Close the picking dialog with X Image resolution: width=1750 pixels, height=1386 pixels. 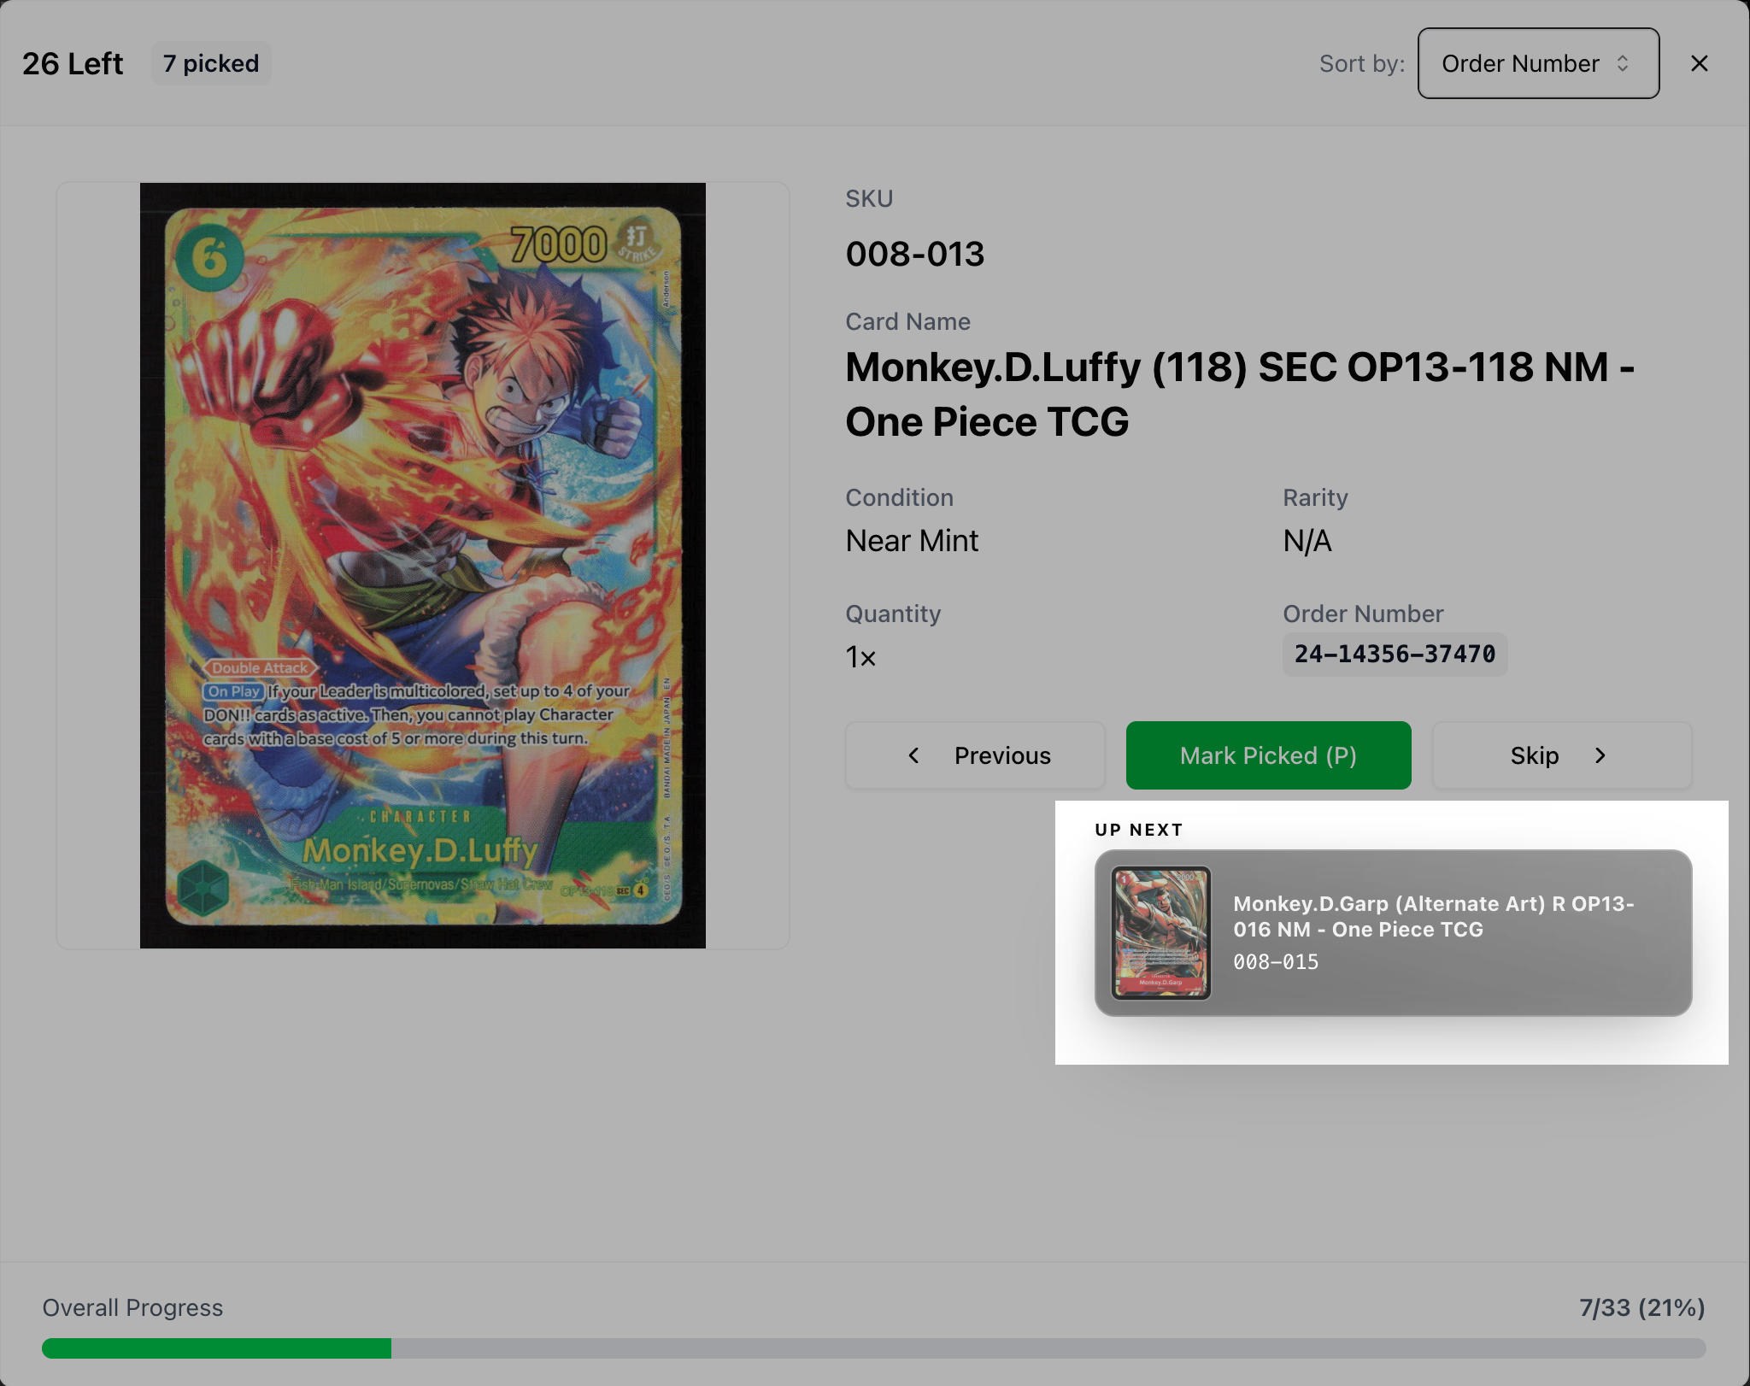(x=1699, y=63)
